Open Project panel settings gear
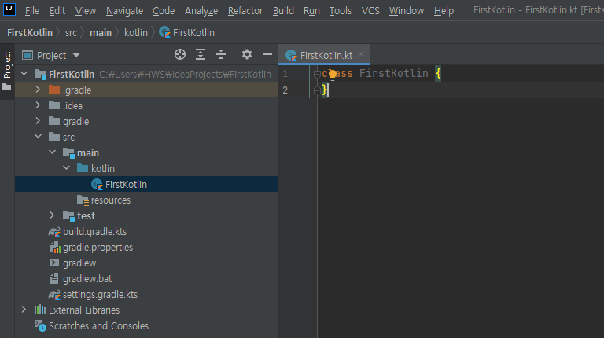The width and height of the screenshot is (604, 338). [x=246, y=55]
